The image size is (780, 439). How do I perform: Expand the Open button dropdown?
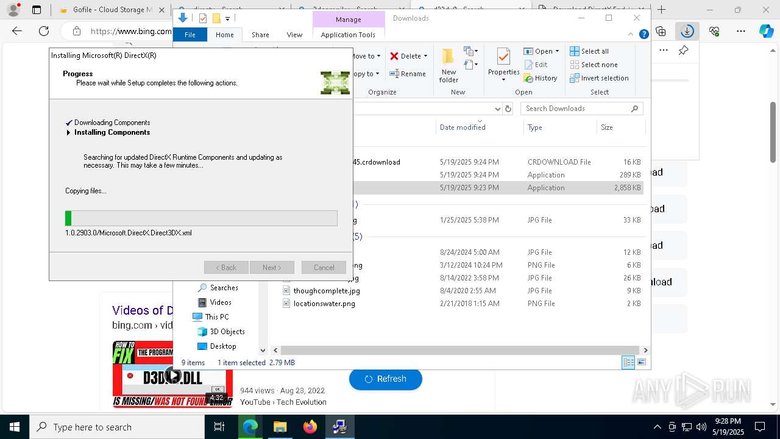click(557, 51)
